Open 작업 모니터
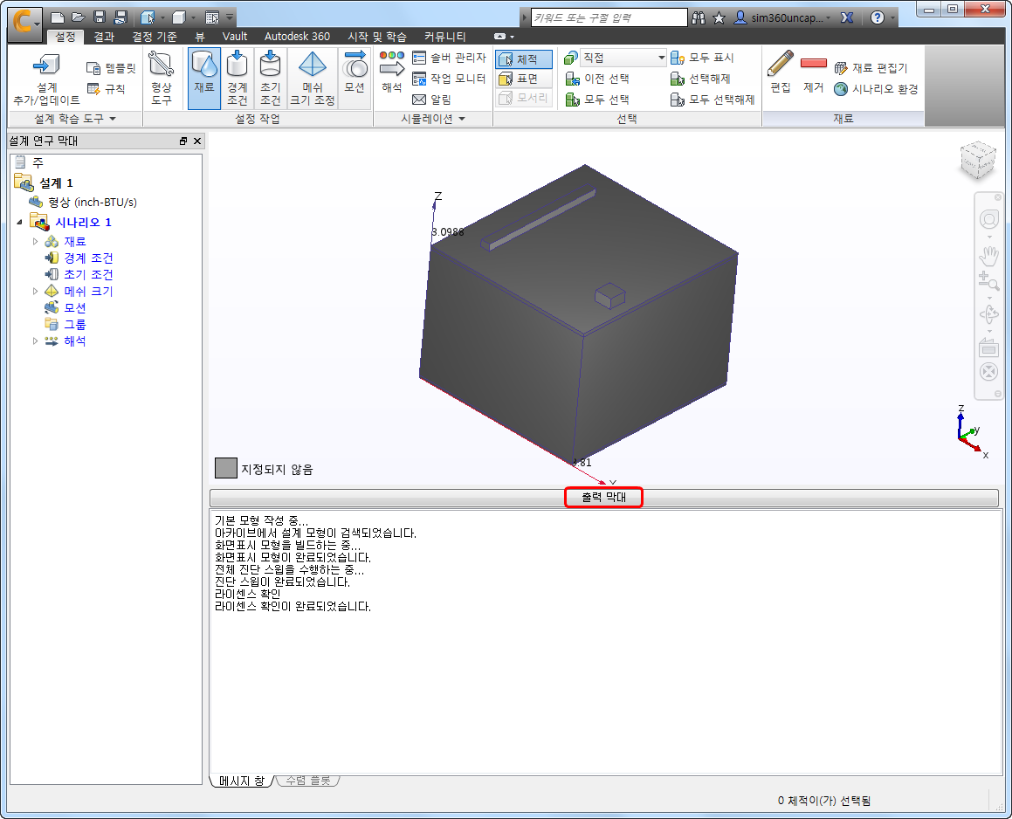The width and height of the screenshot is (1012, 819). click(x=449, y=79)
